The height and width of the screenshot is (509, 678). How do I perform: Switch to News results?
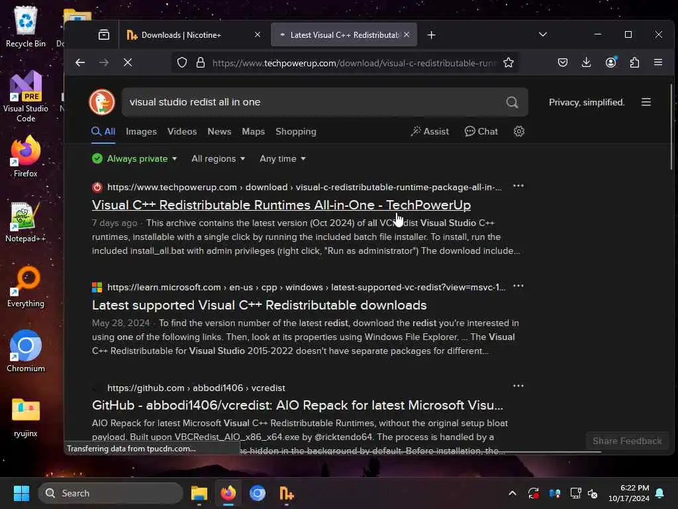(x=219, y=132)
